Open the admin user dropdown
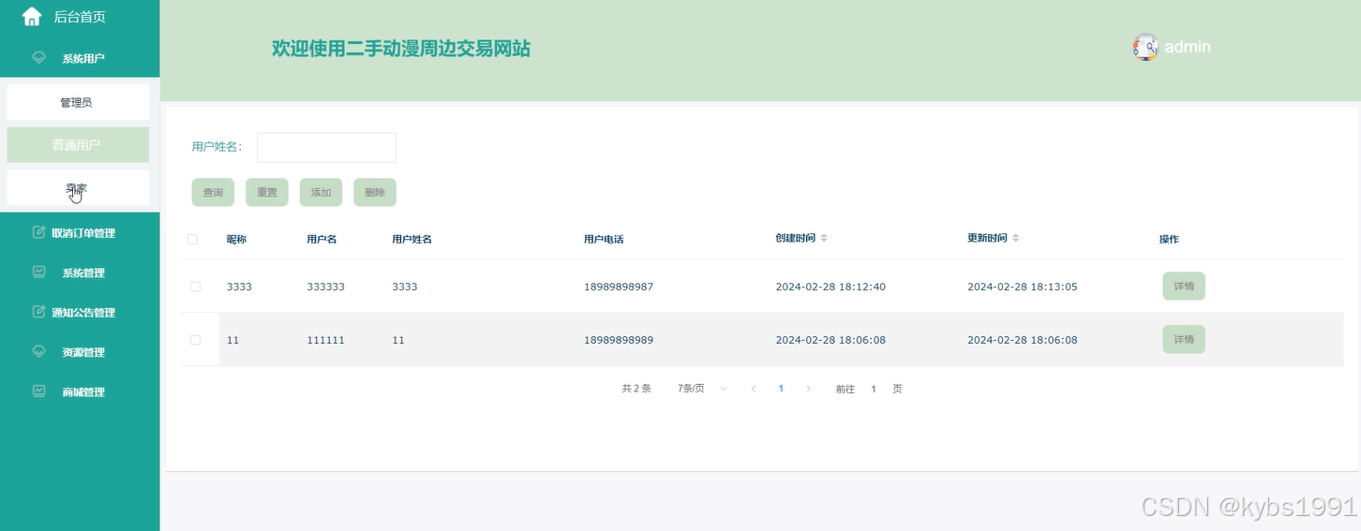Screen dimensions: 1361x531 tap(1173, 47)
